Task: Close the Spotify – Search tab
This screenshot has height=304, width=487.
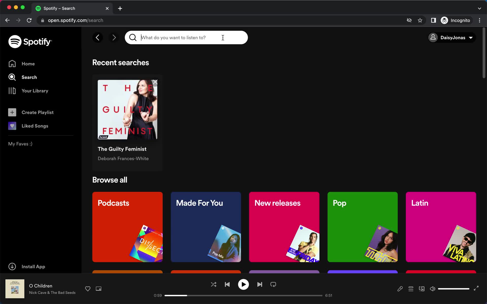Action: [107, 8]
